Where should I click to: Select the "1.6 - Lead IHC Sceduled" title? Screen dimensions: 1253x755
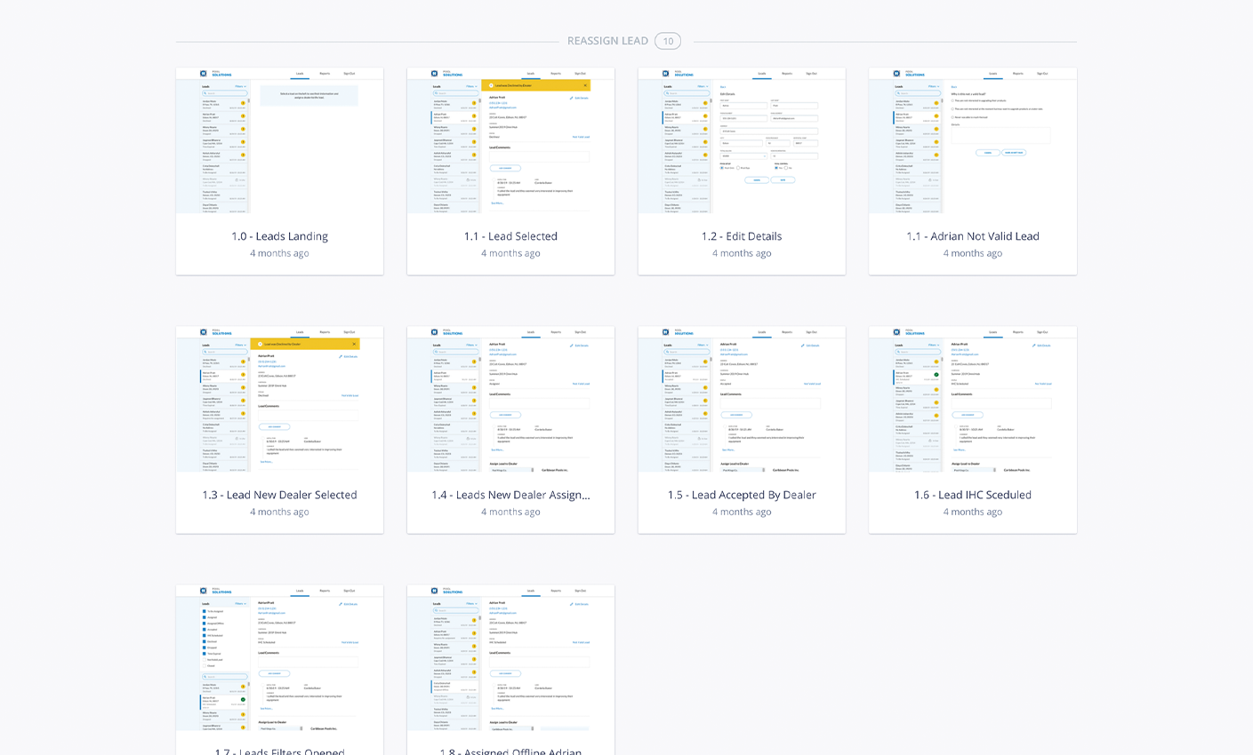973,495
